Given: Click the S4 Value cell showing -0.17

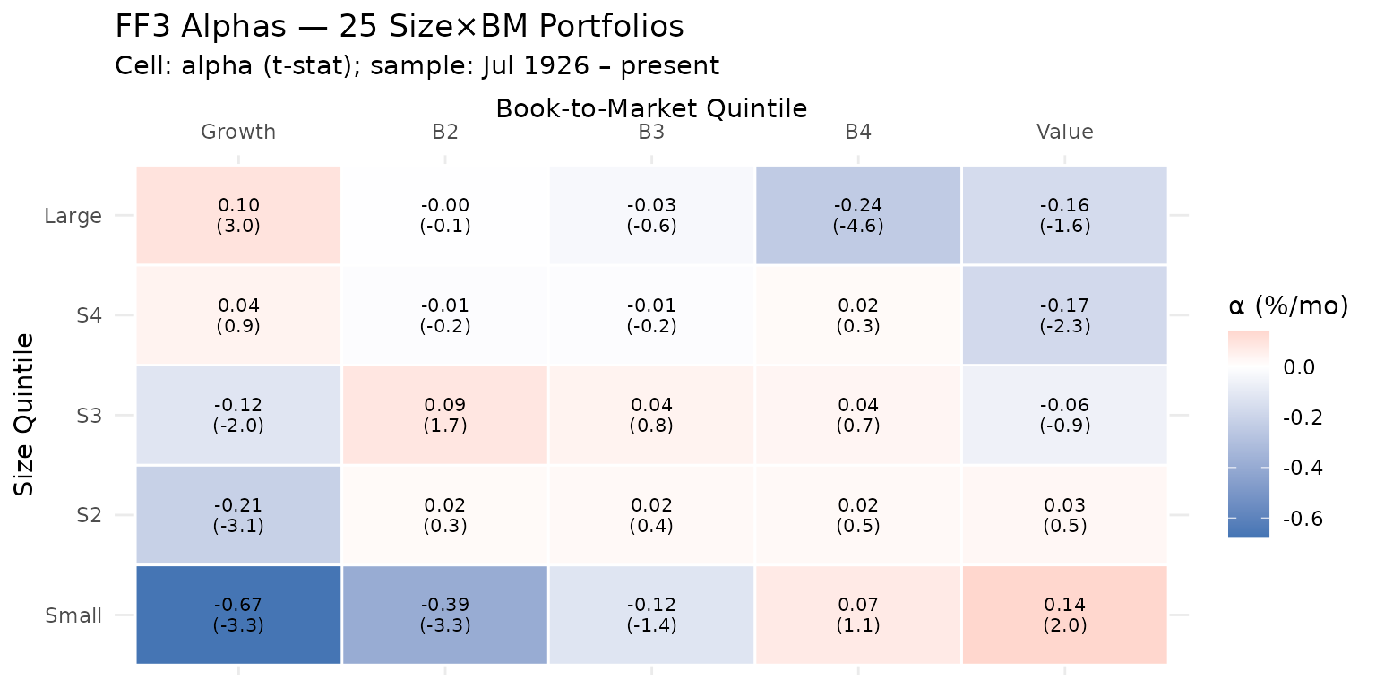Looking at the screenshot, I should click(x=1065, y=315).
